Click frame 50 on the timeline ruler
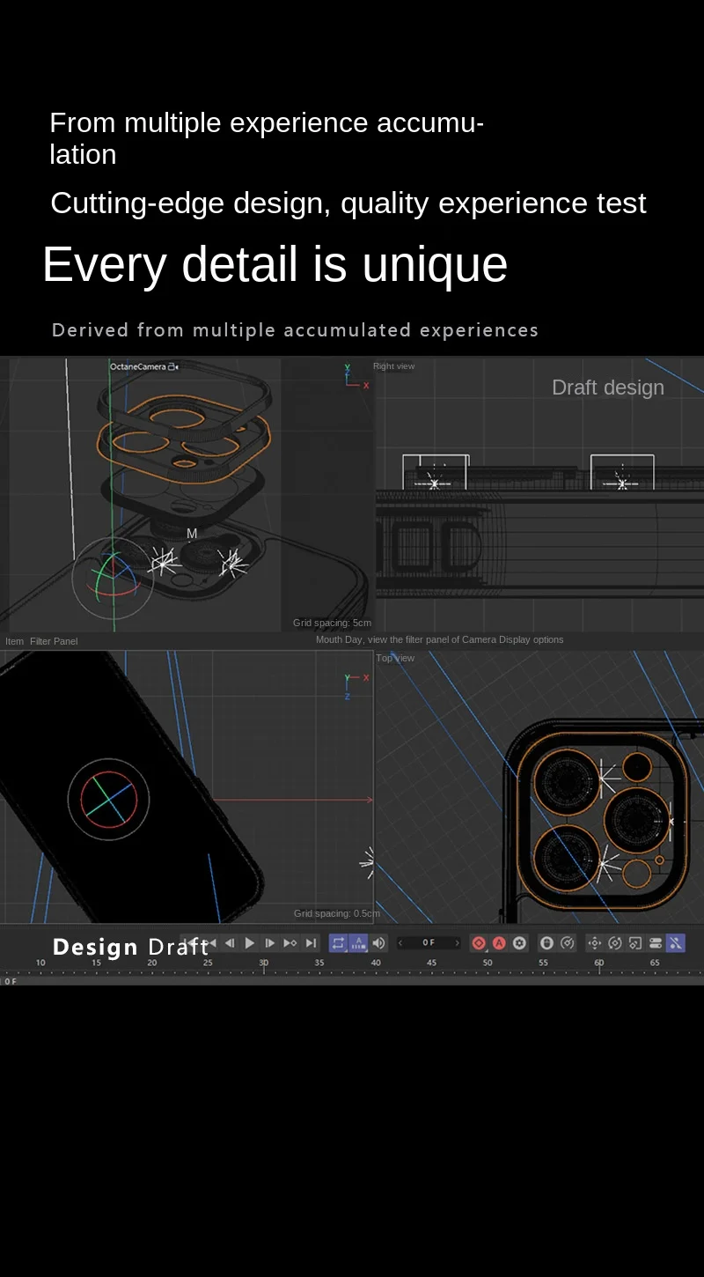Viewport: 704px width, 1277px height. (x=488, y=963)
